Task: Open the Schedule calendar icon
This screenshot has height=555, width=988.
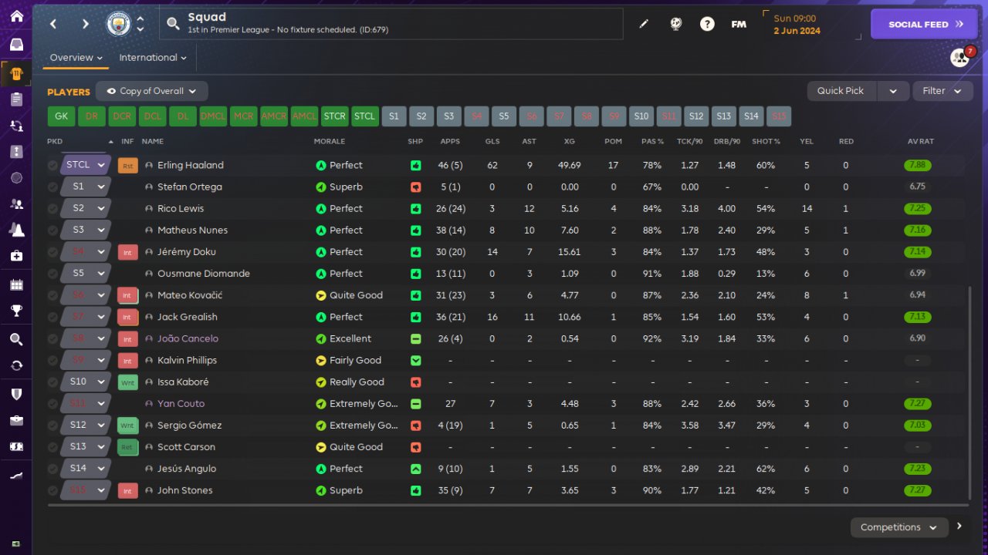Action: click(16, 285)
